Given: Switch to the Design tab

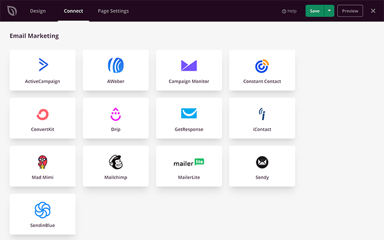Looking at the screenshot, I should click(38, 11).
